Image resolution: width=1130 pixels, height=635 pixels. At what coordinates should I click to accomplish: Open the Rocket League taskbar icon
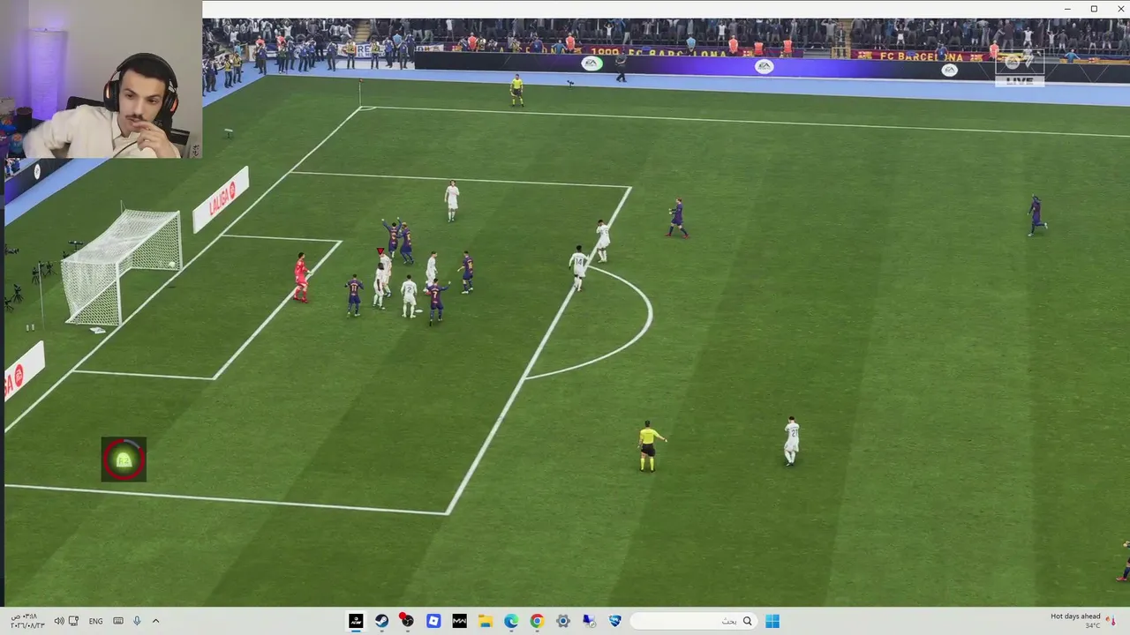(x=615, y=621)
